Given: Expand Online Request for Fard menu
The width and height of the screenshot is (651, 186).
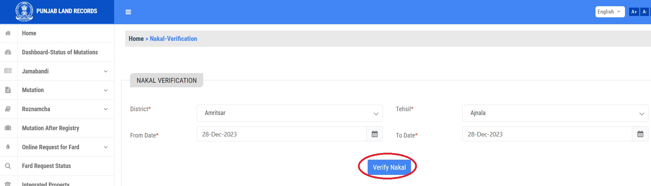Looking at the screenshot, I should [65, 147].
